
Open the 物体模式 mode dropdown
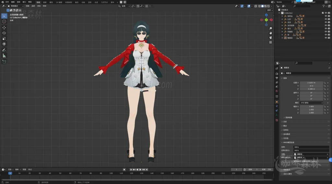tap(16, 6)
